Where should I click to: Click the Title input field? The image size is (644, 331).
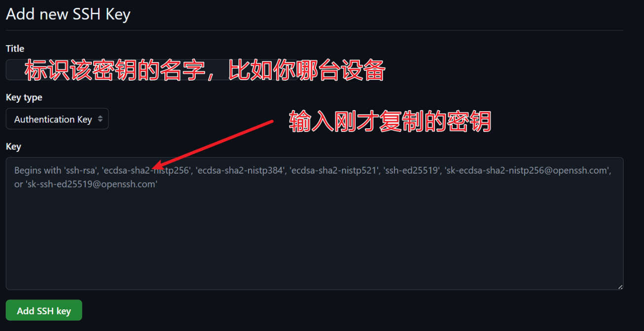153,70
